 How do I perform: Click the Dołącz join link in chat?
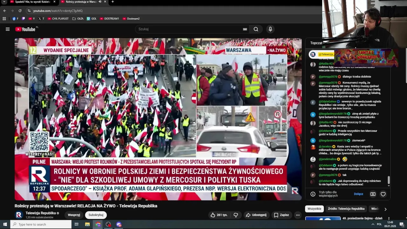(x=358, y=194)
